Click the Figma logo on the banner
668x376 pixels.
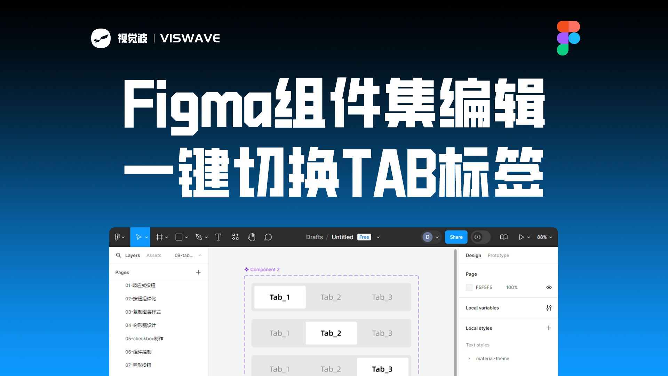pos(568,38)
